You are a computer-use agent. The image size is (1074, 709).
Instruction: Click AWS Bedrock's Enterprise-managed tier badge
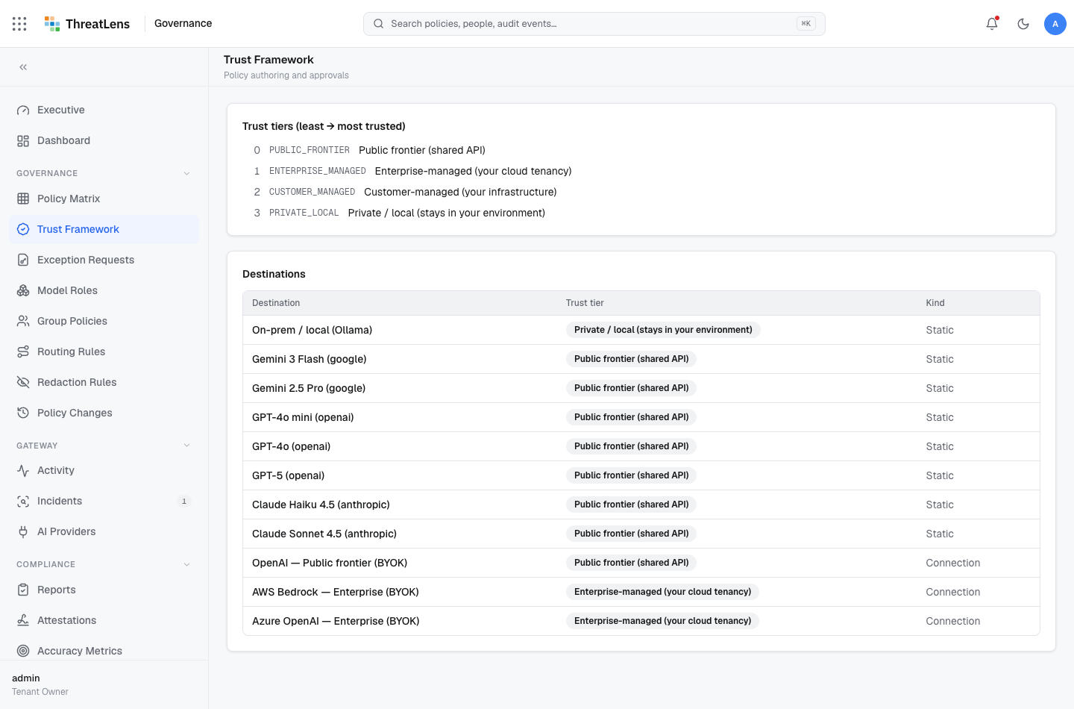pyautogui.click(x=662, y=592)
